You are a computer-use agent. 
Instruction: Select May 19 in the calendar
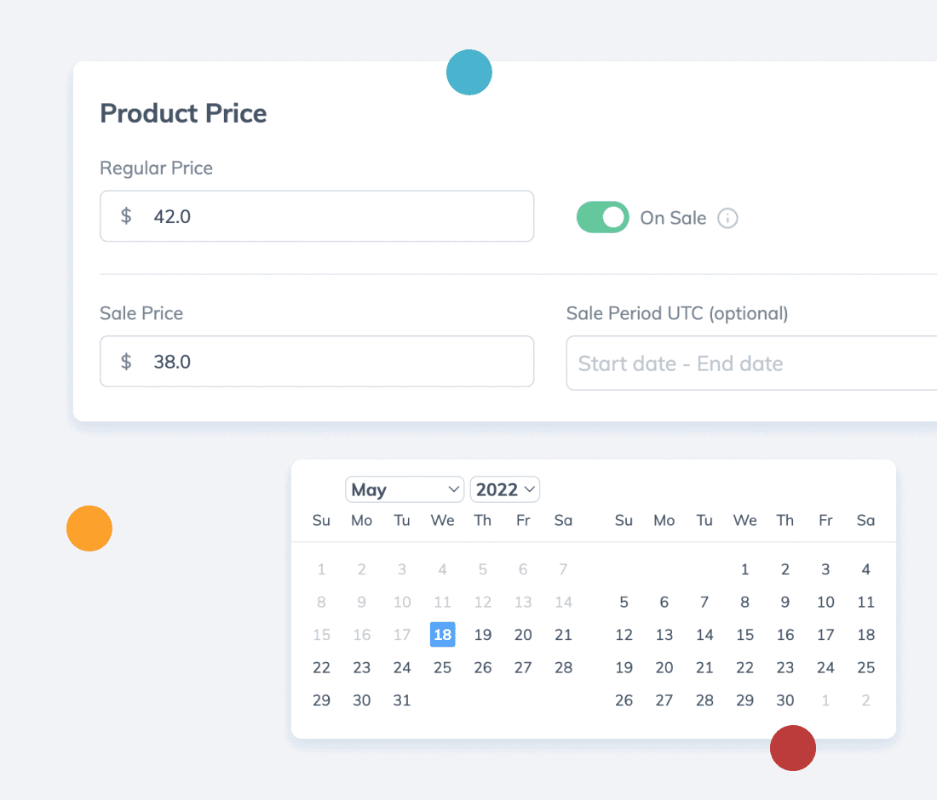point(483,635)
